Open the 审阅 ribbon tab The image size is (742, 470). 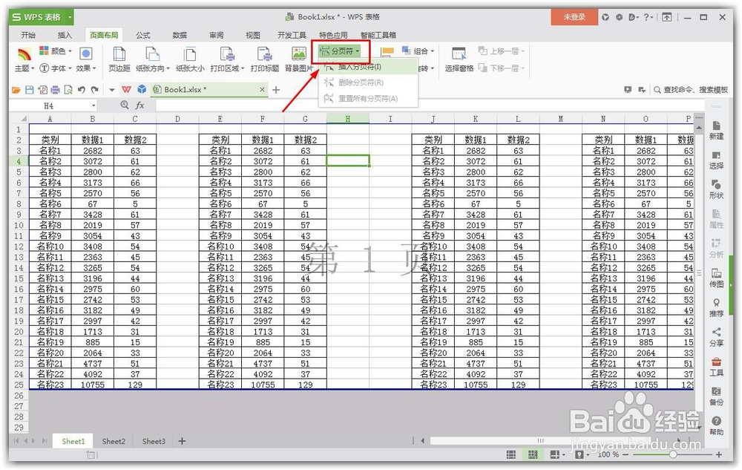(216, 35)
